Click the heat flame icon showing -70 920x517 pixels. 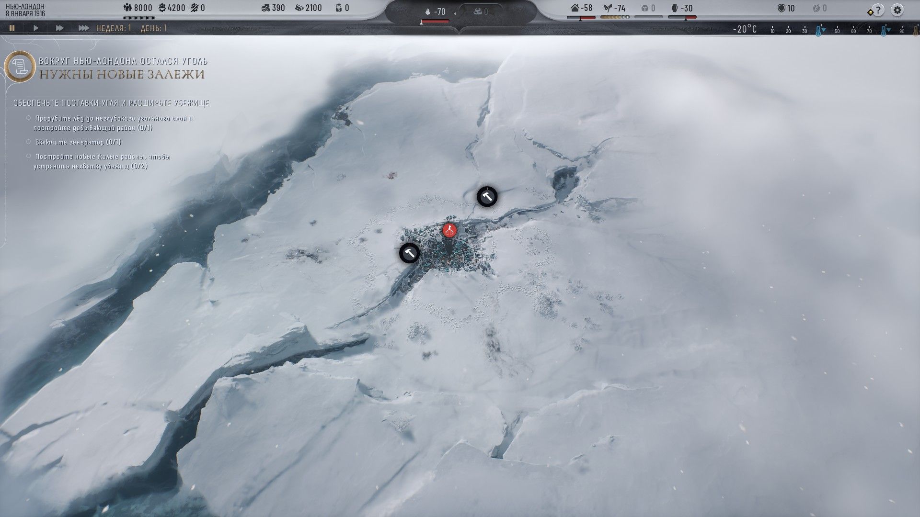click(428, 11)
